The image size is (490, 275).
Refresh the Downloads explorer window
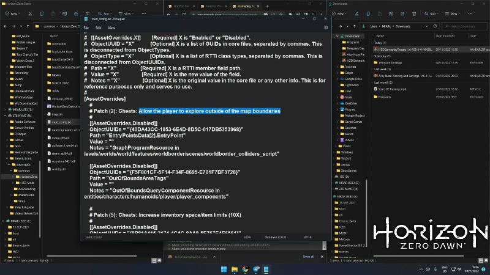(x=435, y=26)
